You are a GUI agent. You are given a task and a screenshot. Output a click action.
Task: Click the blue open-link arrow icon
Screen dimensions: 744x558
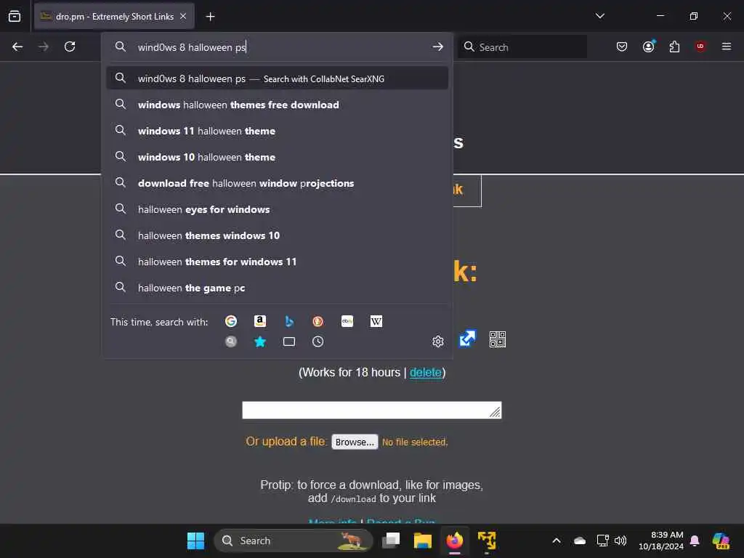pyautogui.click(x=467, y=339)
